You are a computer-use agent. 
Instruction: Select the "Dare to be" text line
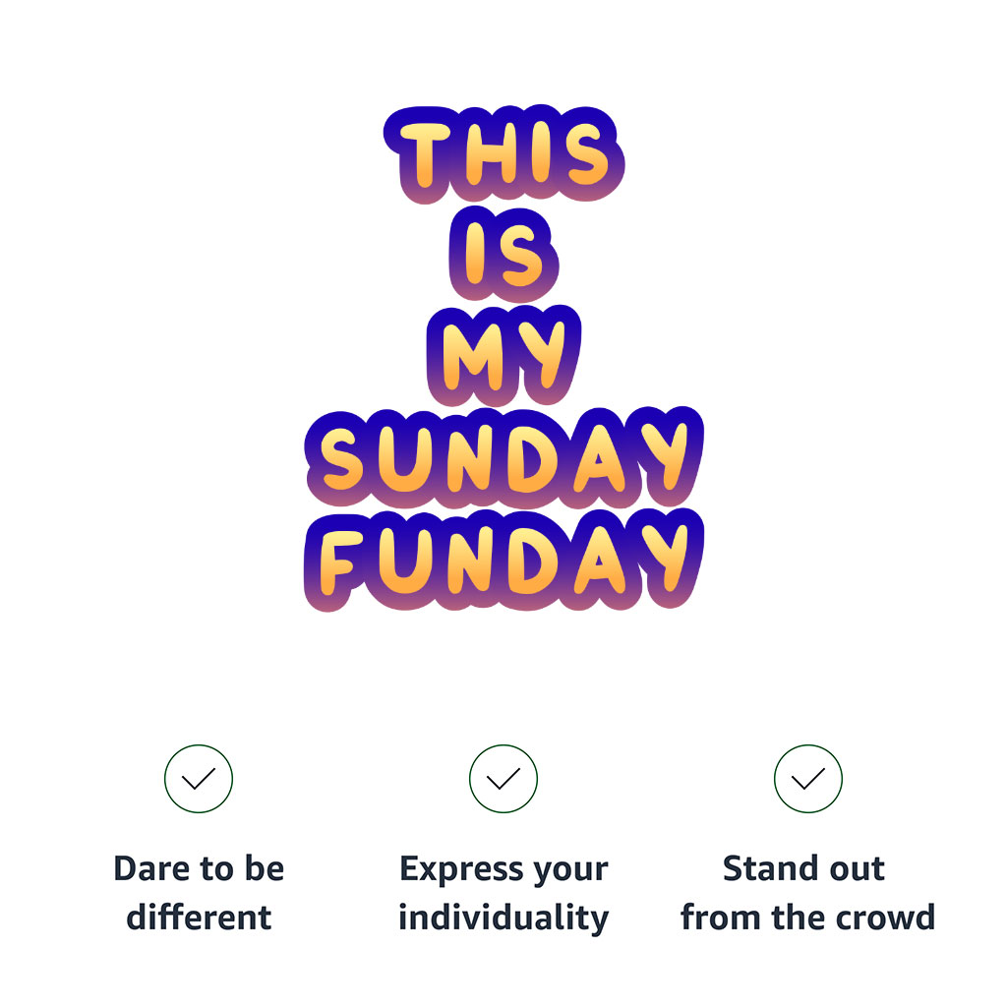coord(199,869)
